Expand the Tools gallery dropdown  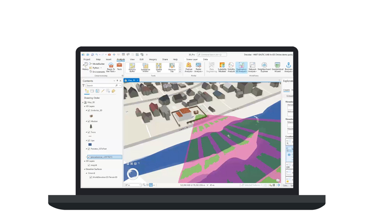(180, 72)
